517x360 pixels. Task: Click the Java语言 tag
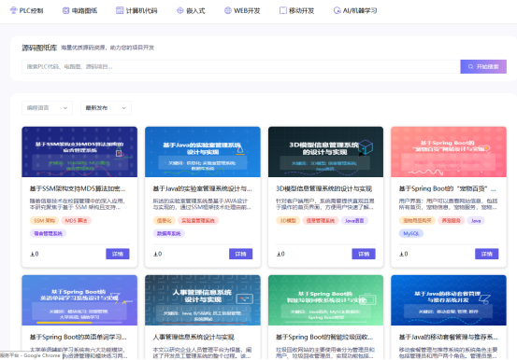click(354, 220)
